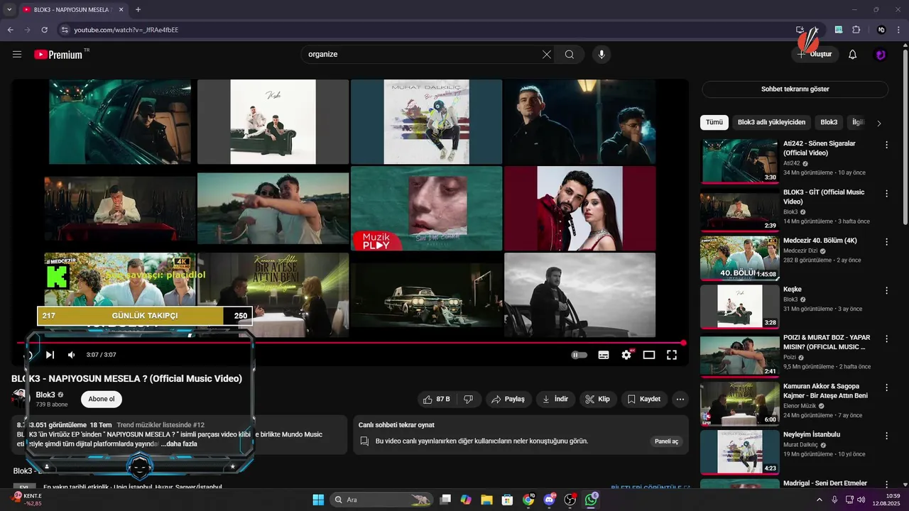Expand description with ...daha fazla

[179, 444]
